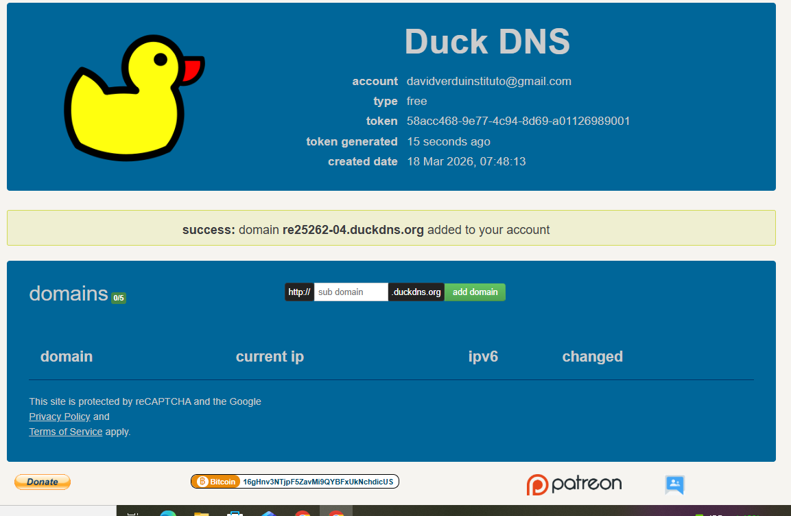Click the .duckdns.org suffix label
The width and height of the screenshot is (791, 516).
tap(416, 292)
